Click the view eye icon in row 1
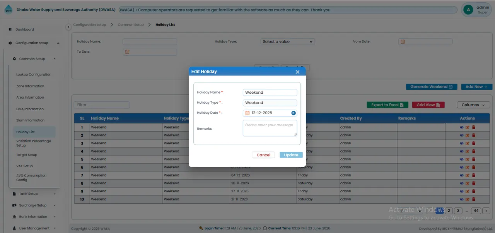The width and height of the screenshot is (495, 233). pyautogui.click(x=462, y=127)
